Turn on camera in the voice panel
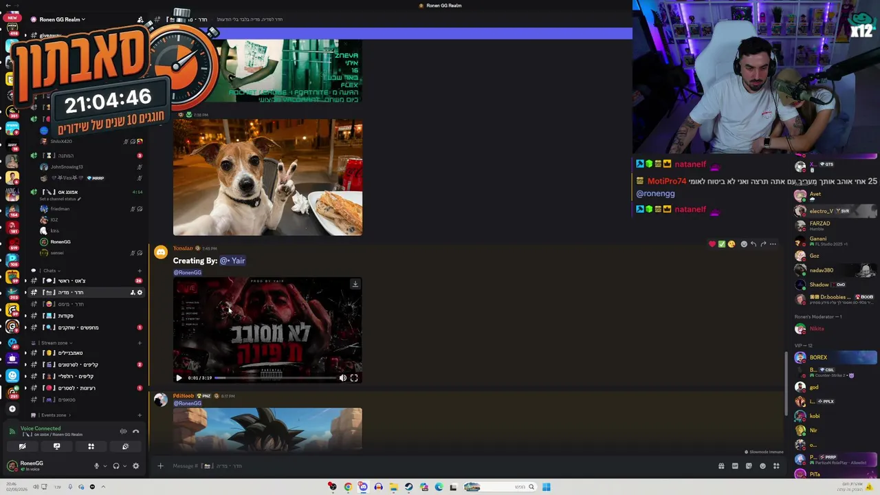 tap(22, 447)
